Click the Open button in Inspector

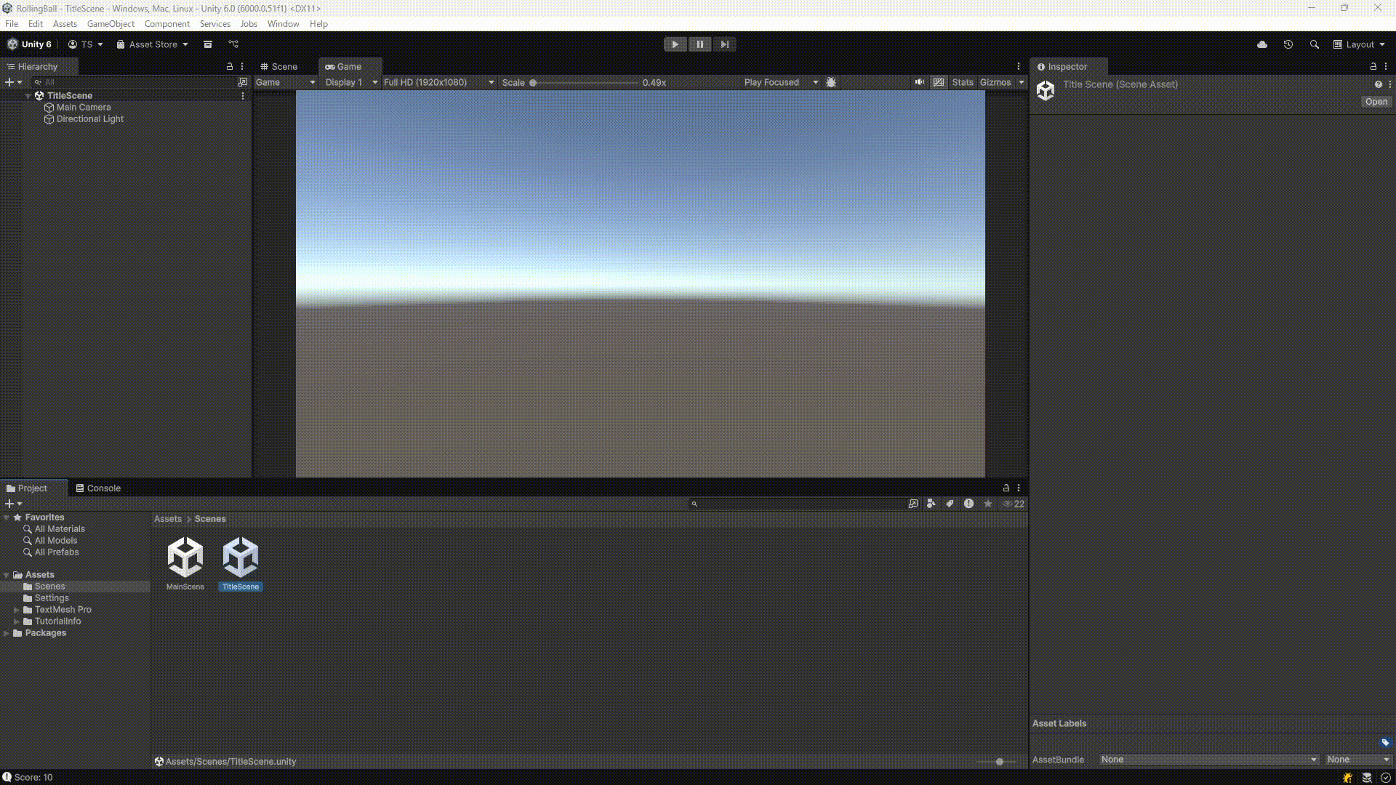[1376, 102]
